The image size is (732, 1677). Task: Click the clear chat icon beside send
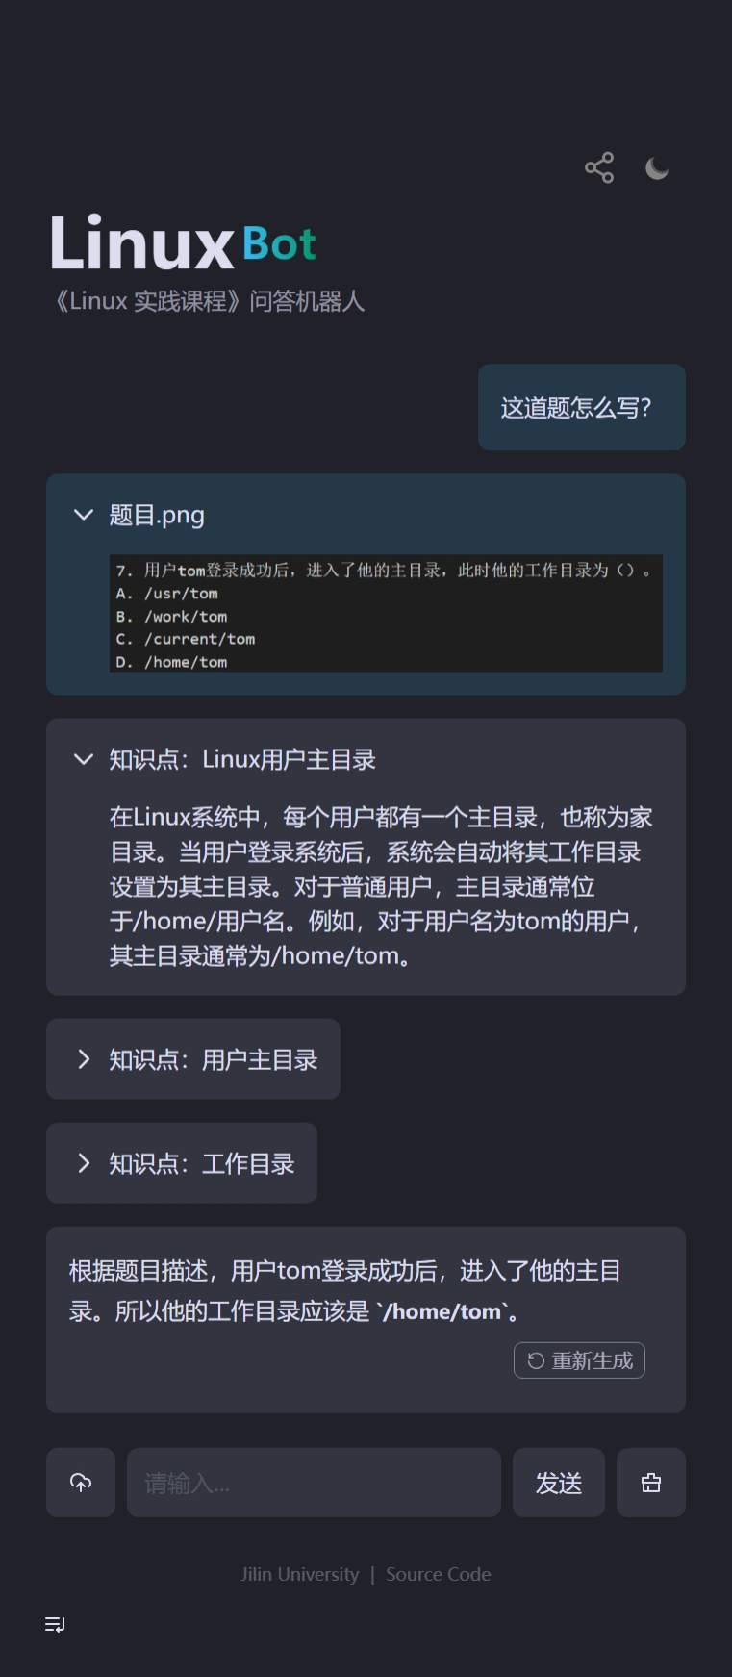650,1482
